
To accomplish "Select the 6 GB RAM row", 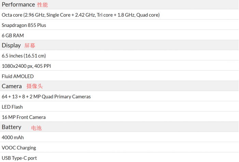I will [x=13, y=35].
